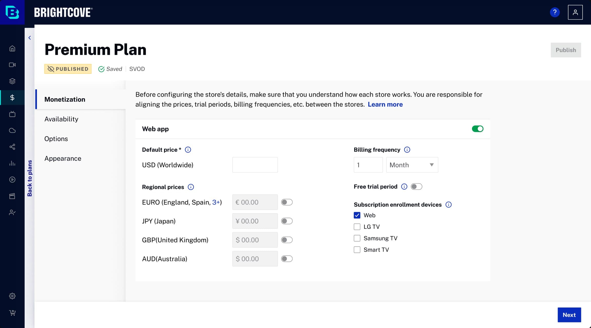Image resolution: width=591 pixels, height=328 pixels.
Task: Click Free trial period info icon
Action: 404,187
